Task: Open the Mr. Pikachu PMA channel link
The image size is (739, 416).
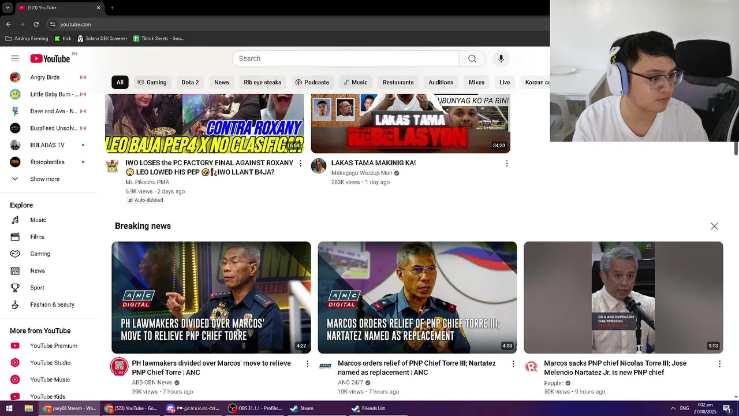Action: point(147,182)
